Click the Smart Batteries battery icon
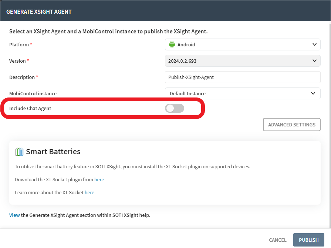The height and width of the screenshot is (248, 331). (x=20, y=152)
